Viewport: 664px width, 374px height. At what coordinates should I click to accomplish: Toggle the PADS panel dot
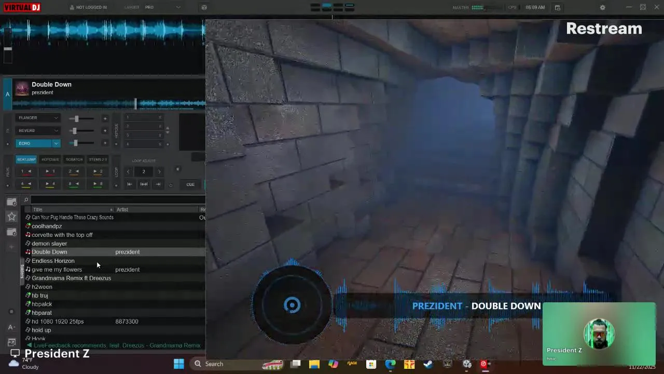click(7, 184)
